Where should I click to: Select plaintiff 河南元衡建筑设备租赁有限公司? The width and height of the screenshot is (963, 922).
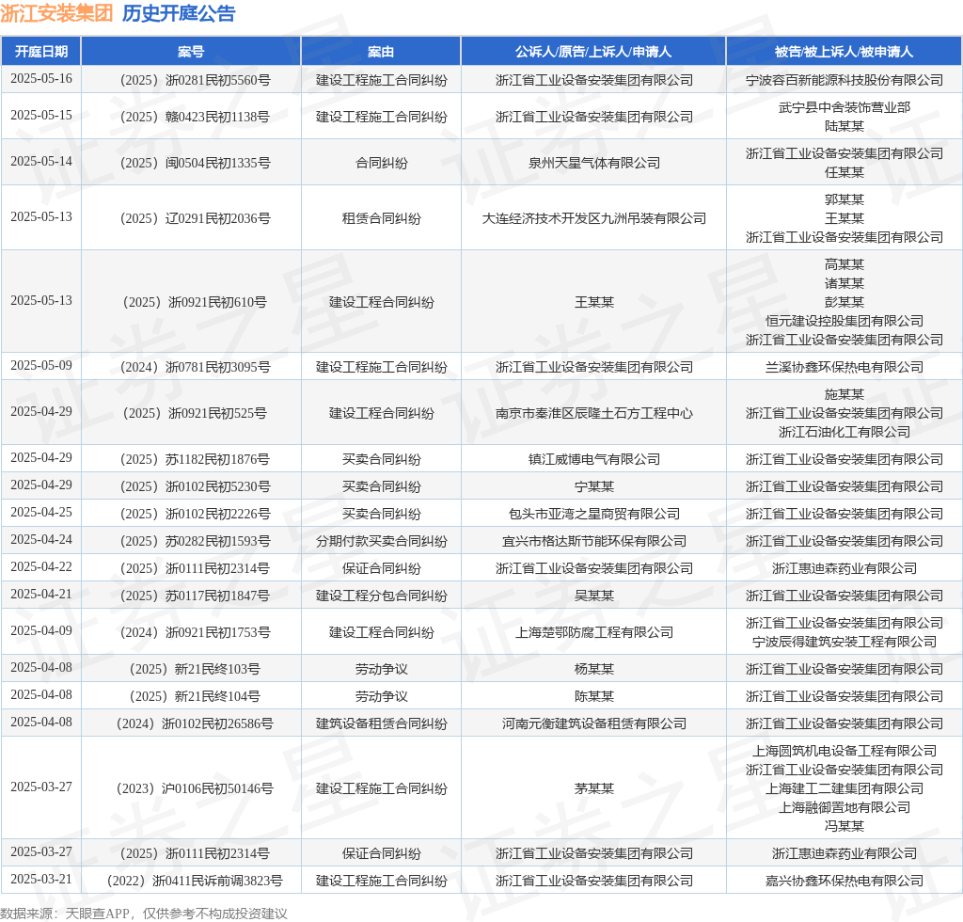tap(594, 723)
